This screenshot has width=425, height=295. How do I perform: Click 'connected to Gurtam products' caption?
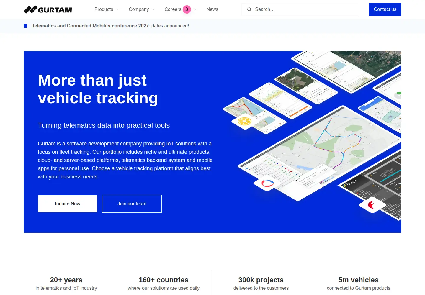pos(358,288)
